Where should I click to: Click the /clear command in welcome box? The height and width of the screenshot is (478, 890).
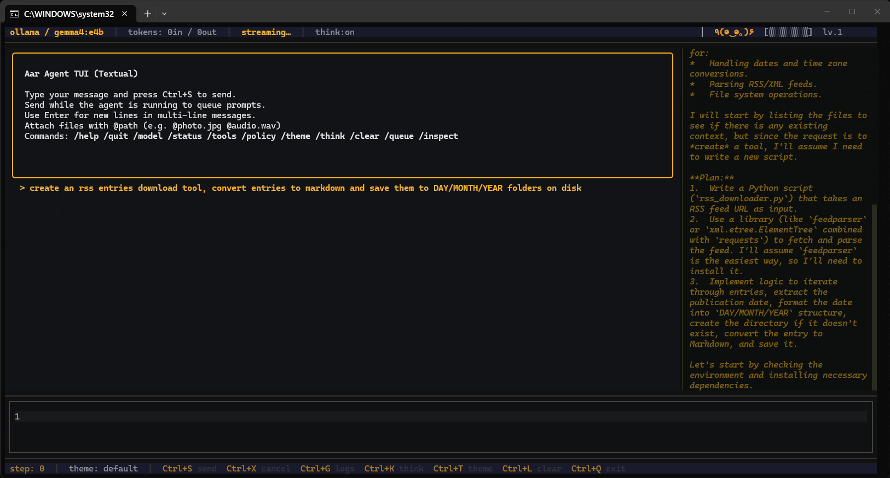click(365, 136)
